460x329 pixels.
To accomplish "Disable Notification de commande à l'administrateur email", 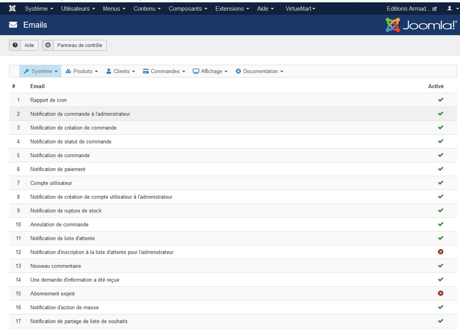I will [440, 114].
